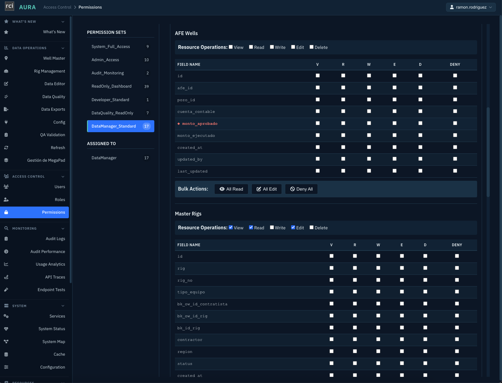502x383 pixels.
Task: Check the DENY box for monto_aprobado
Action: (455, 123)
